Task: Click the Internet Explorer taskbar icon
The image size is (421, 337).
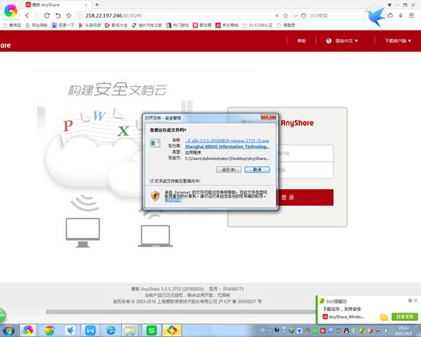Action: pos(110,330)
